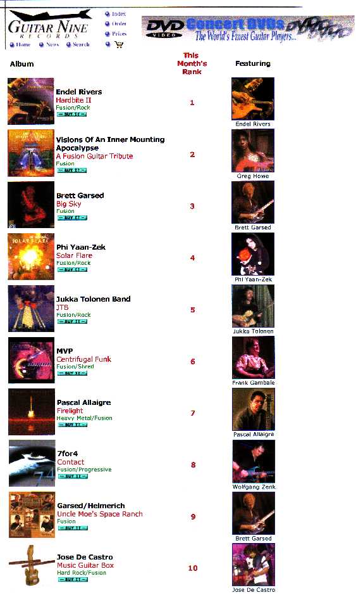Open the News navigation link
The width and height of the screenshot is (356, 595).
[52, 44]
